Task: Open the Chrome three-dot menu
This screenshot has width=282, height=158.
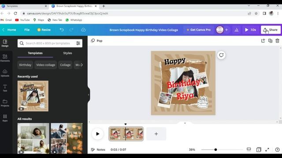Action: (278, 13)
